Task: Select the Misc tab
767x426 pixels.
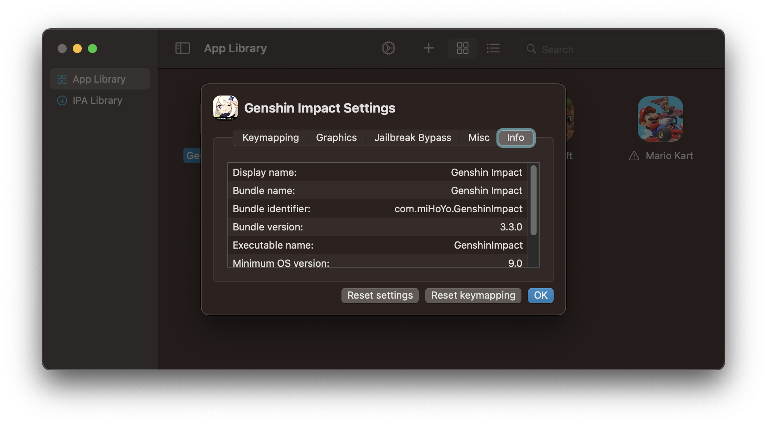Action: pos(479,138)
